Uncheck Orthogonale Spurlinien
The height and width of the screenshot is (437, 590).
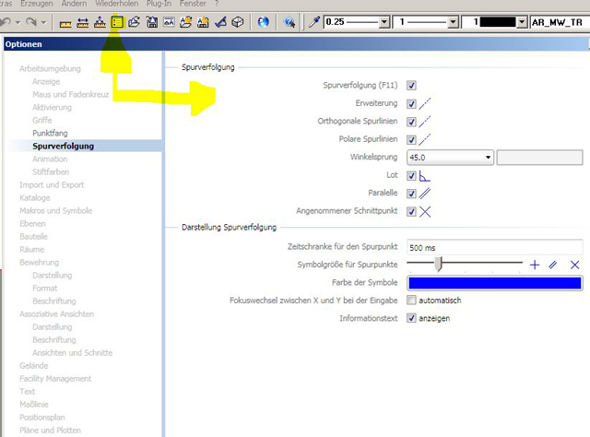tap(411, 122)
